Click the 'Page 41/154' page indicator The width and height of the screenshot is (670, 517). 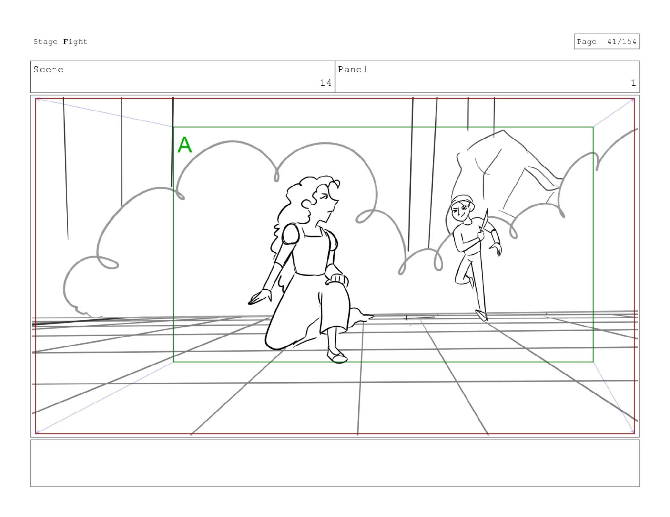click(607, 41)
